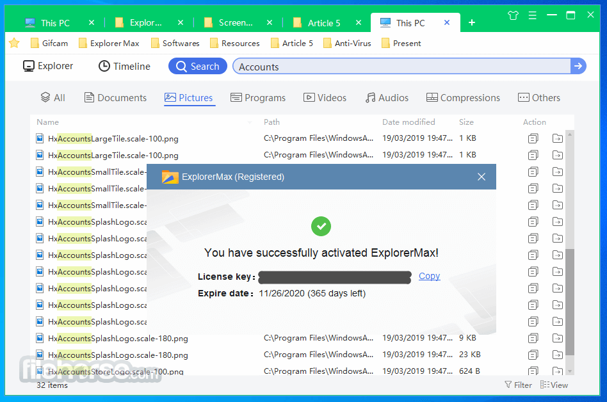Image resolution: width=607 pixels, height=402 pixels.
Task: Select the Audios file type filter
Action: (x=387, y=98)
